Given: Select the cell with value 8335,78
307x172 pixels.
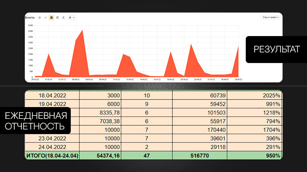Looking at the screenshot, I should (100, 113).
